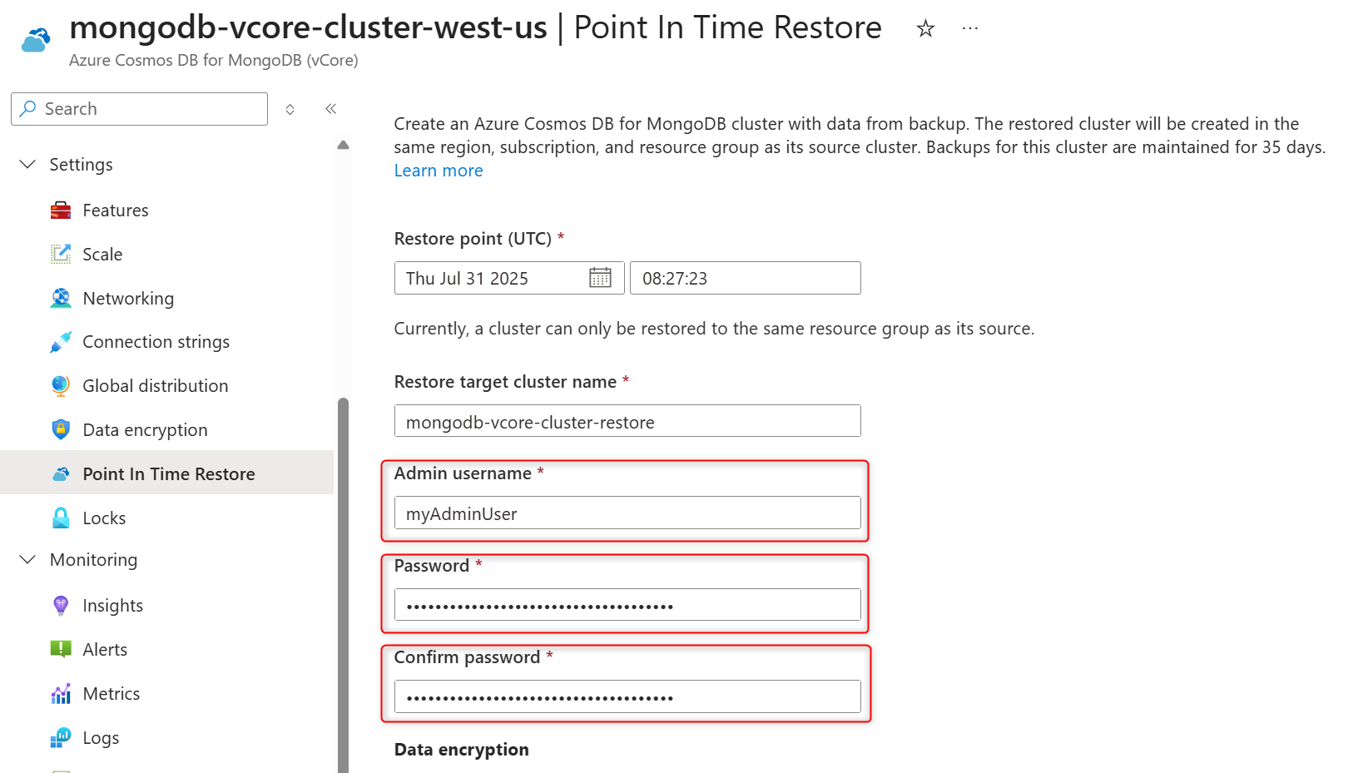1348x773 pixels.
Task: Open the Insights lightbulb icon
Action: [x=61, y=606]
